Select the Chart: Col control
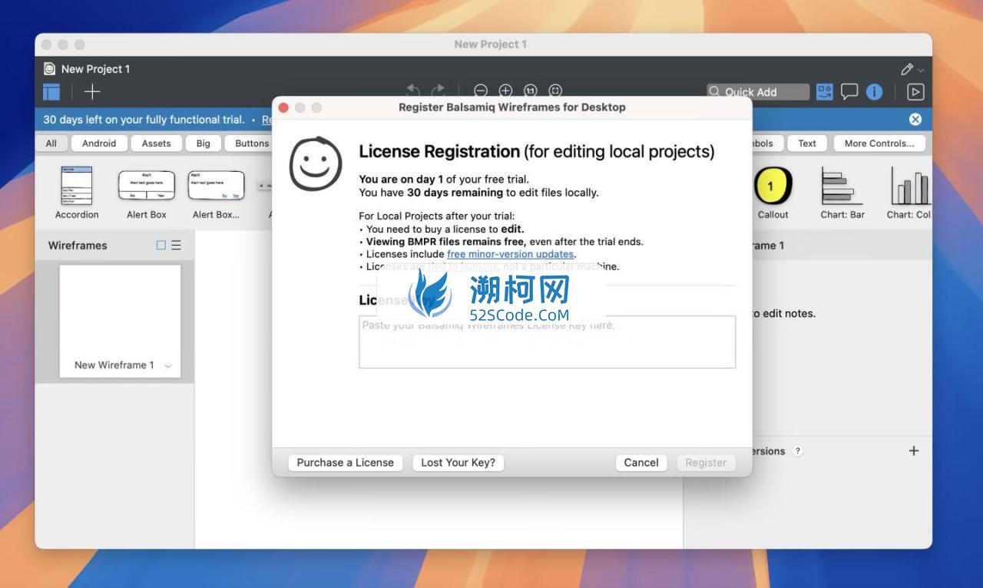Image resolution: width=983 pixels, height=588 pixels. (x=909, y=193)
